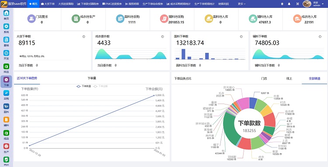Toggle fullscreen with the expand icon

point(297,4)
